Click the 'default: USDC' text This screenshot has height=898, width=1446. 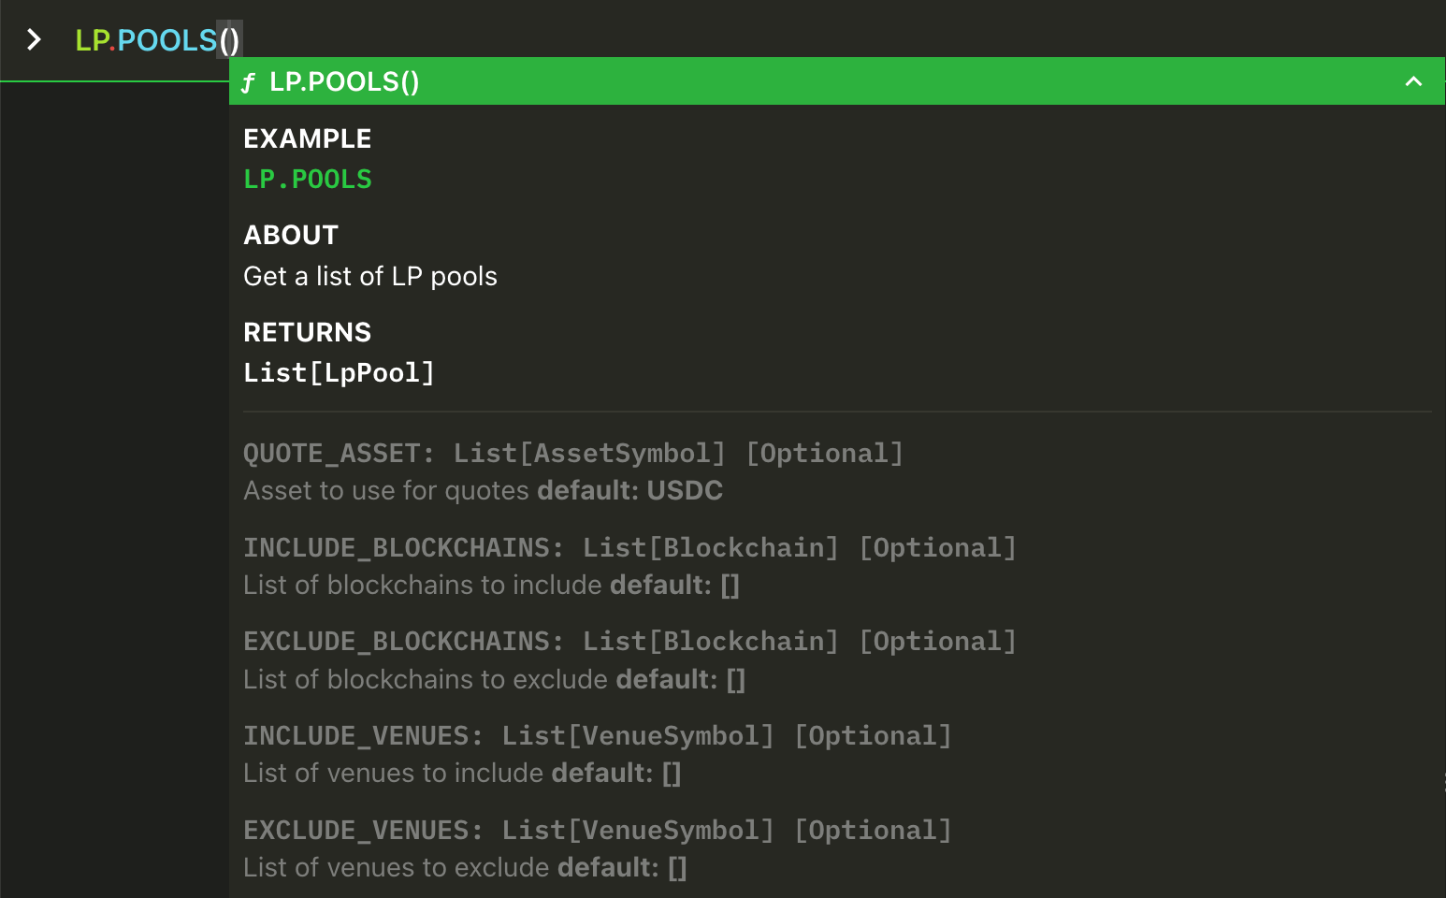(x=630, y=490)
